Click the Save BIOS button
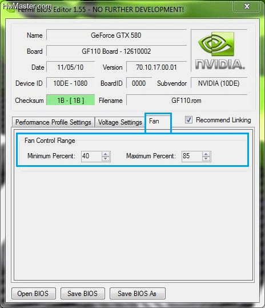 click(x=83, y=294)
